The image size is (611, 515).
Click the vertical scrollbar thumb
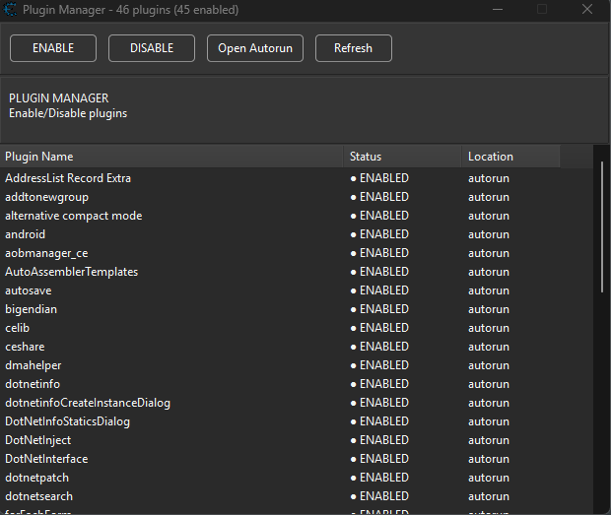point(602,227)
